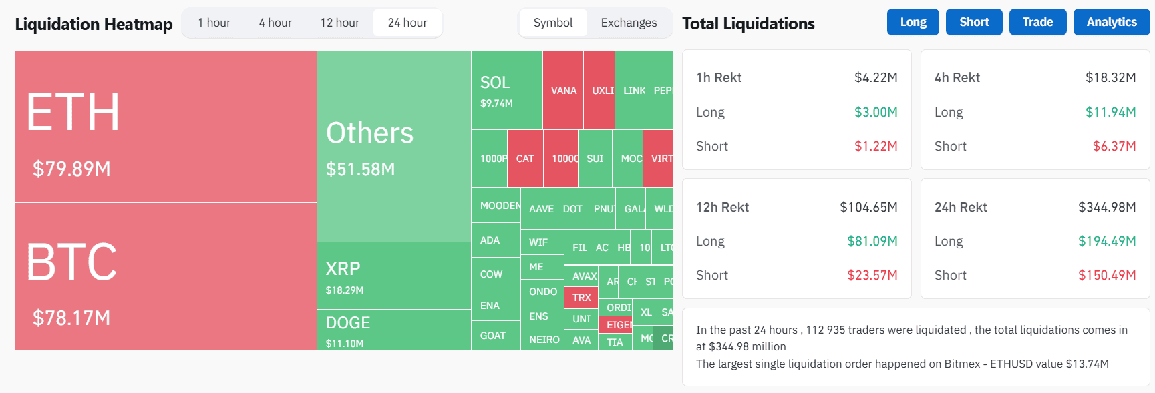Open the Analytics button

(x=1111, y=22)
